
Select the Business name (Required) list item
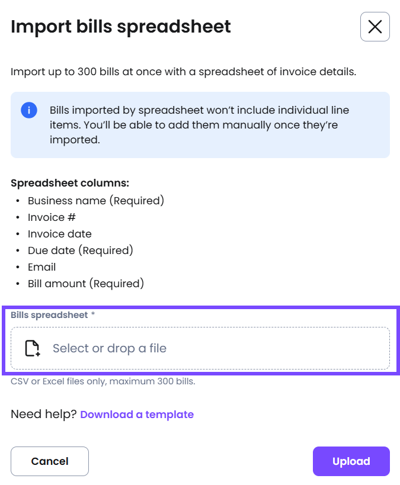point(96,201)
